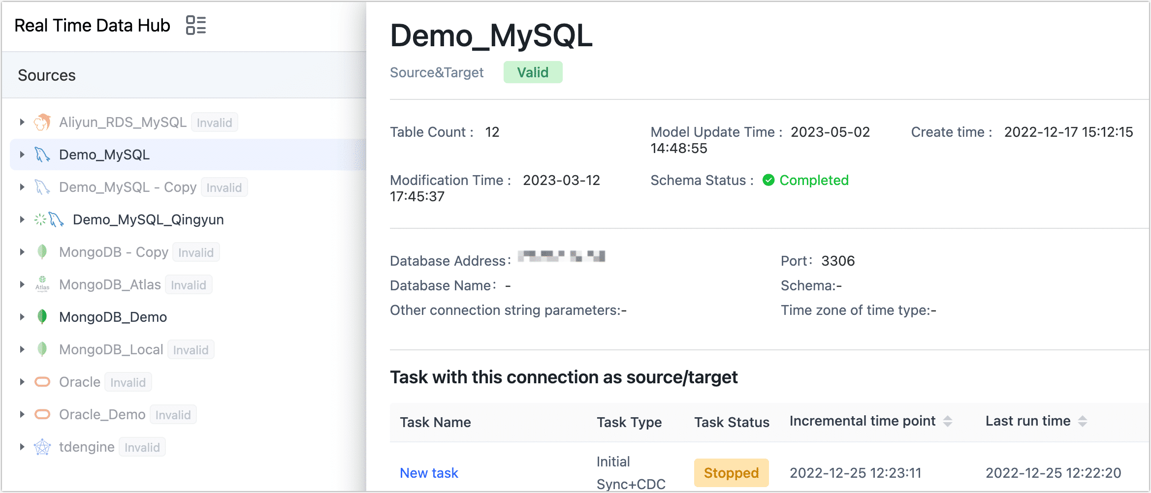Click the MongoDB_Atlas logo icon
1151x493 pixels.
coord(42,284)
